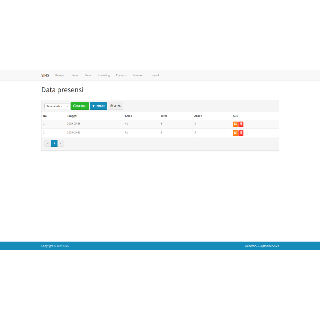Click the green Refresh button
This screenshot has height=320, width=320.
(80, 106)
